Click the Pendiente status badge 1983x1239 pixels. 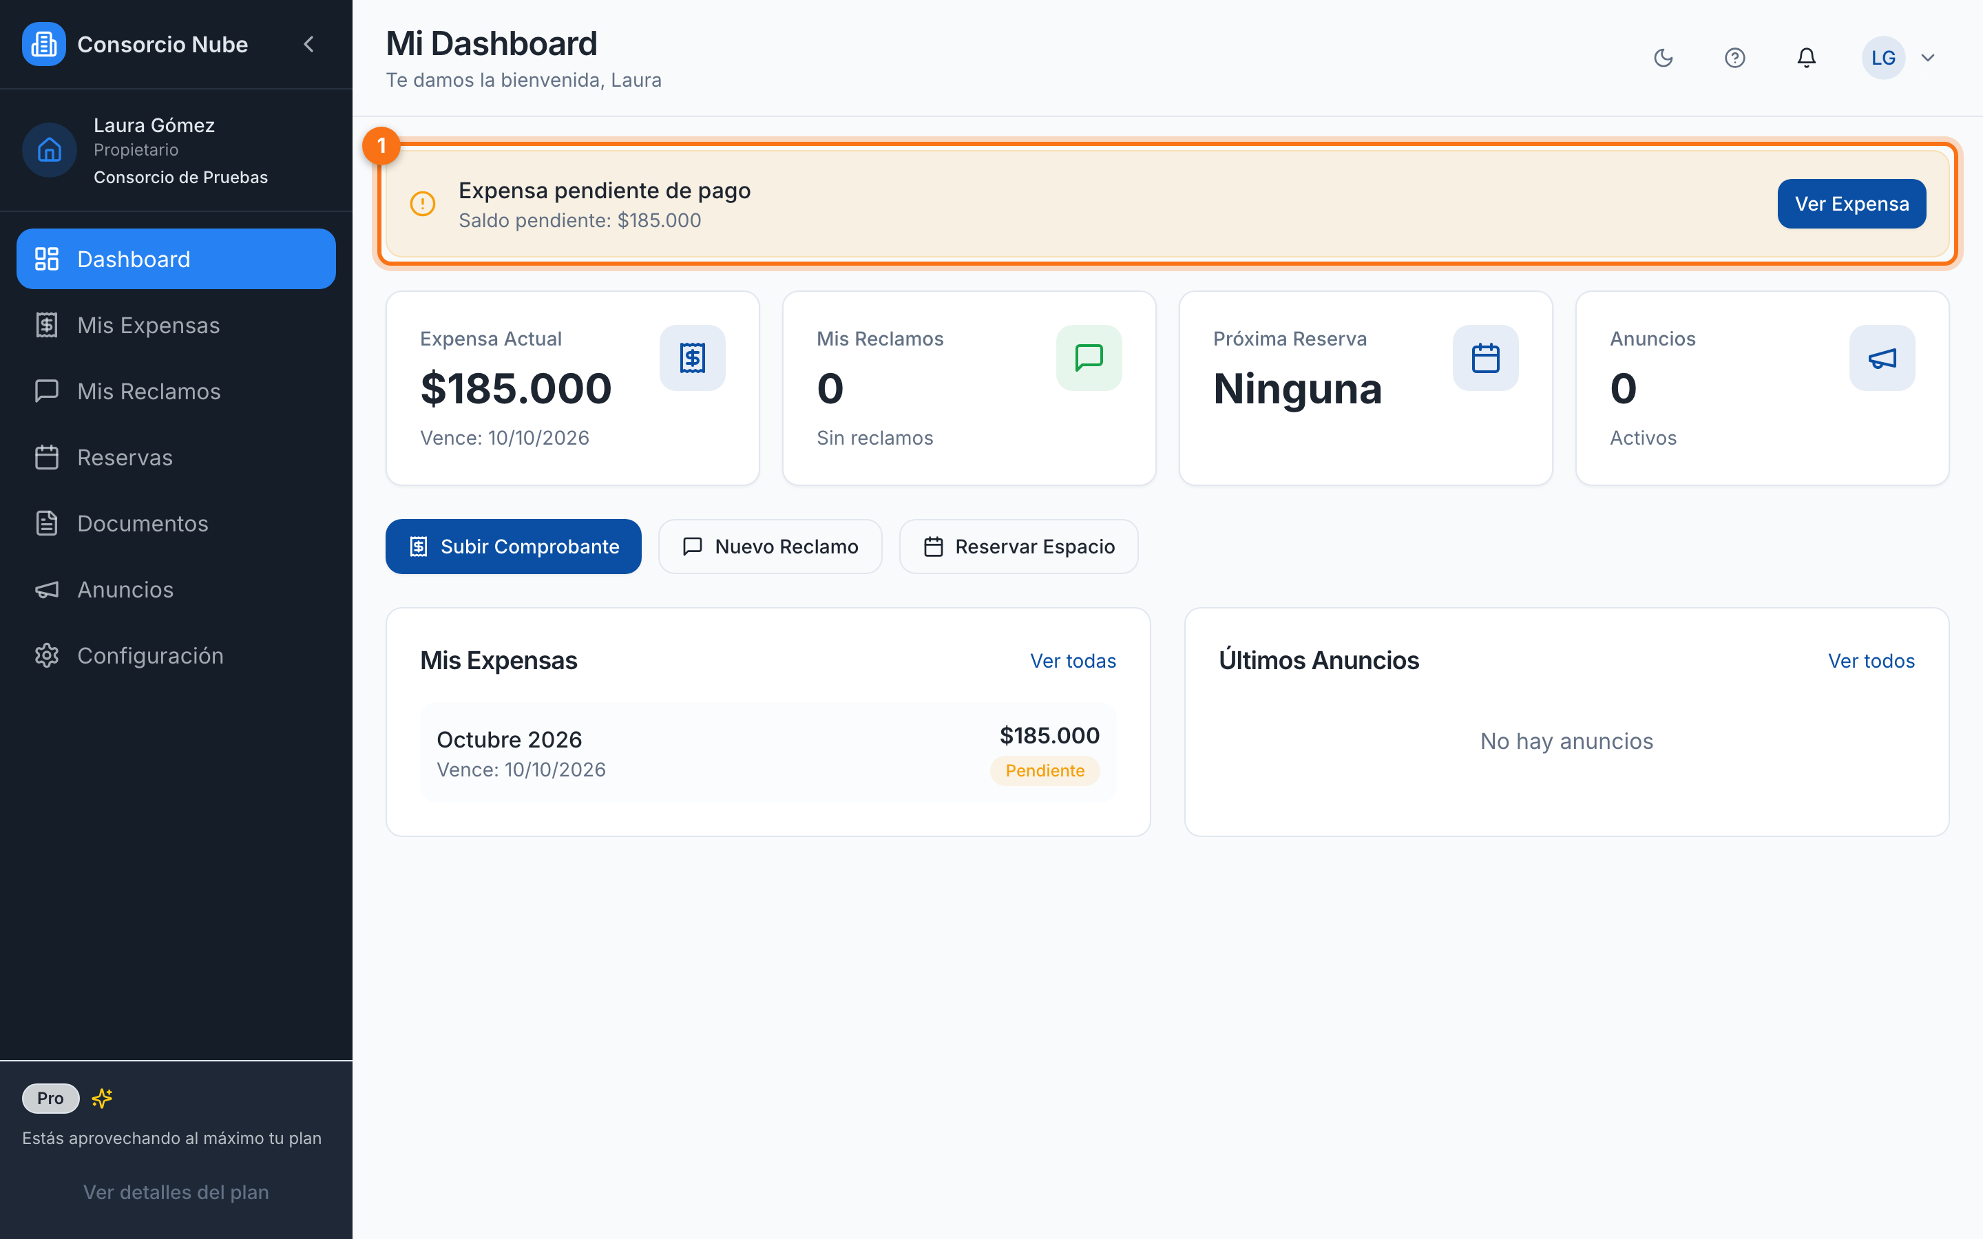1045,770
